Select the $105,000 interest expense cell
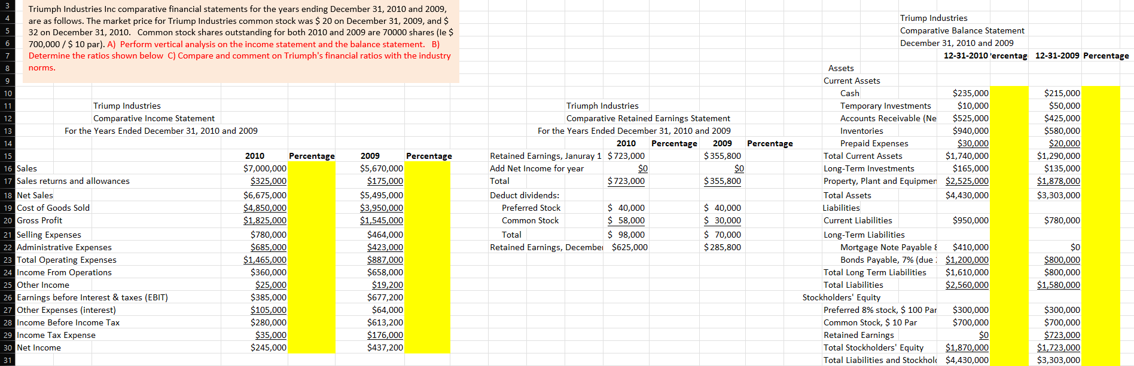 coord(268,310)
